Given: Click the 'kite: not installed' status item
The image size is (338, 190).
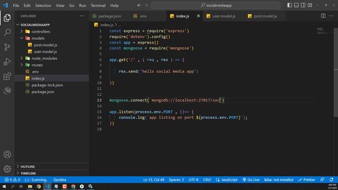Looking at the screenshot, I should [x=279, y=179].
